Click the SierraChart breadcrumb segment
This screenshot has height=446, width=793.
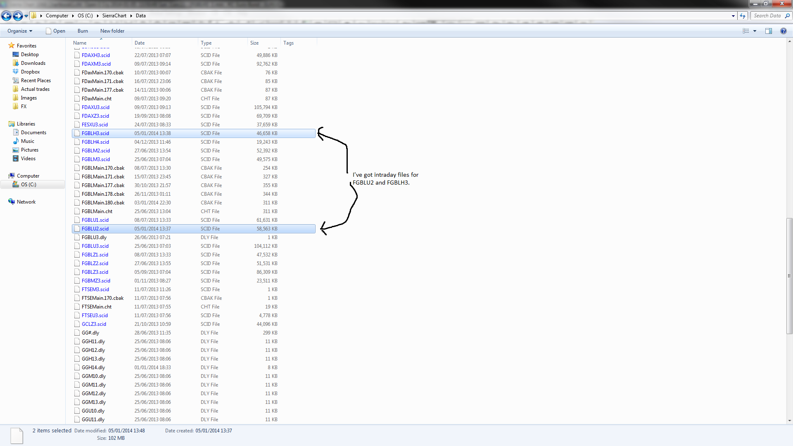pos(114,16)
